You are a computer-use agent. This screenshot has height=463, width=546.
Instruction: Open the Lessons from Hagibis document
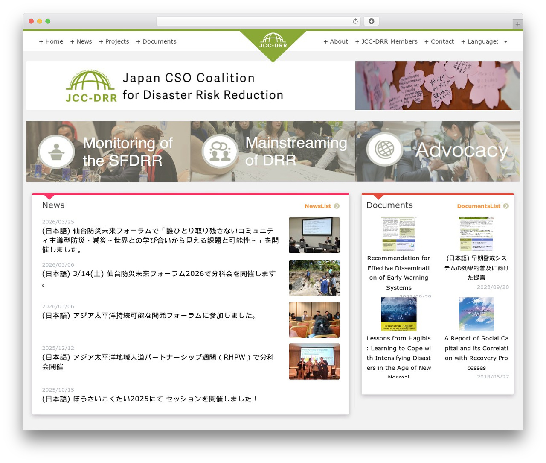[x=399, y=357]
